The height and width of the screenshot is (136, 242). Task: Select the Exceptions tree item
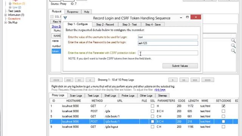[14, 19]
